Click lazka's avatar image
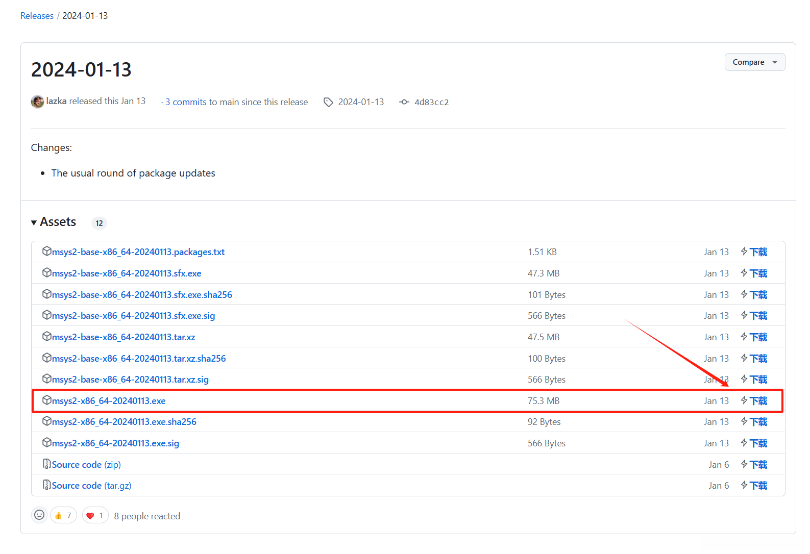Screen dimensions: 810x554 (37, 102)
